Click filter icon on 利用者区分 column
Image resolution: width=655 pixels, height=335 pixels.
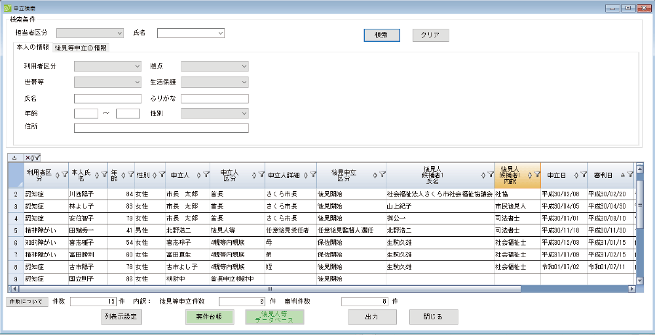tap(64, 175)
